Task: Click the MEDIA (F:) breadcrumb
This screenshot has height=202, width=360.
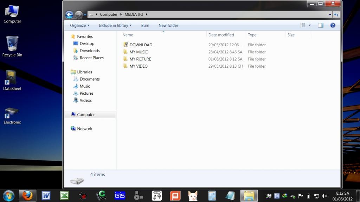Action: click(x=134, y=14)
